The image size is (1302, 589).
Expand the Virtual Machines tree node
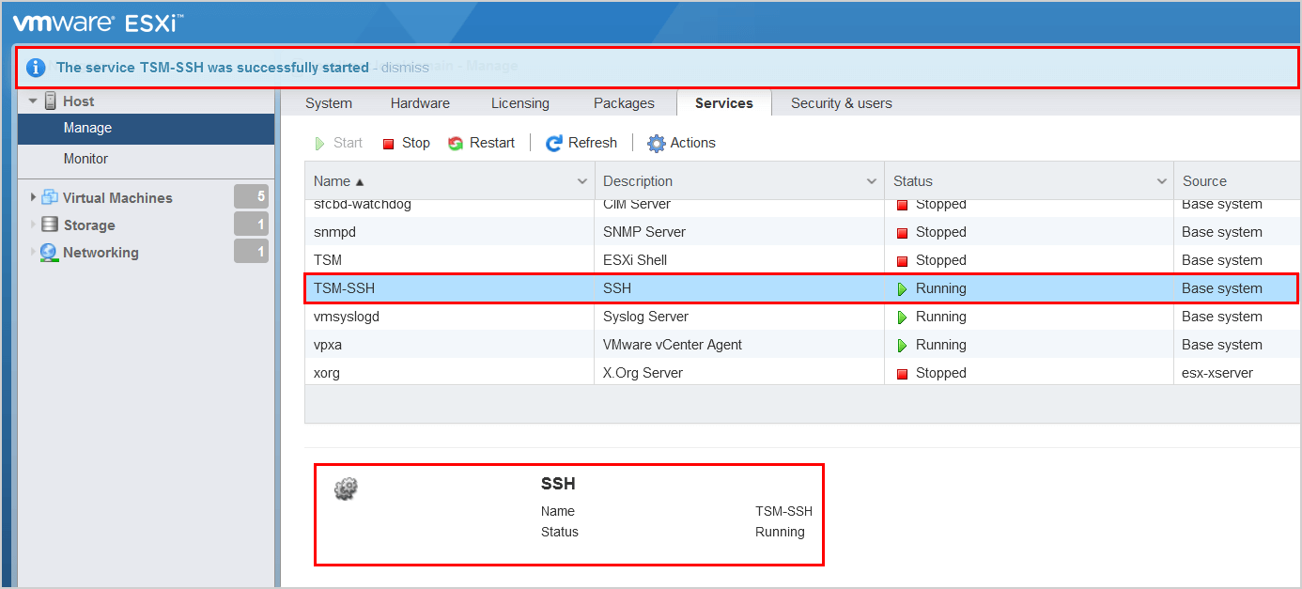[x=34, y=197]
